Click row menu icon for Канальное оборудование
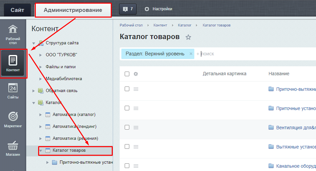Screen dimensions: 316x171 [136, 166]
